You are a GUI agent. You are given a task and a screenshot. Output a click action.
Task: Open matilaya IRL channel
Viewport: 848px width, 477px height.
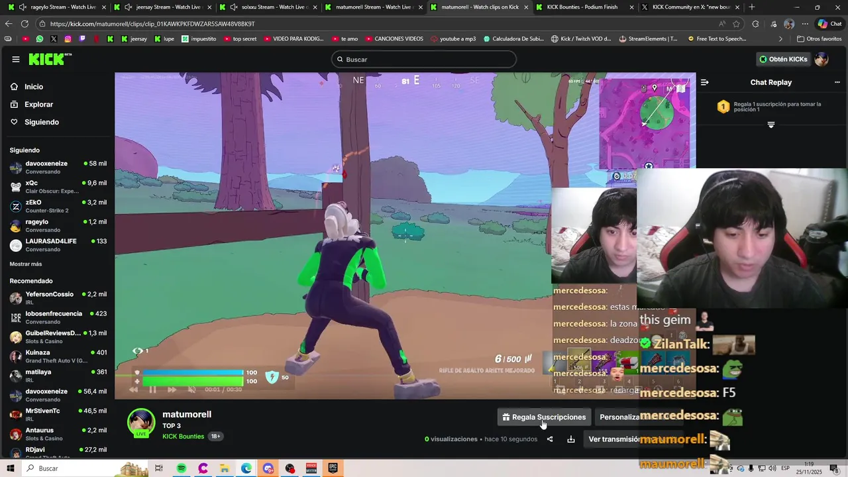[58, 376]
